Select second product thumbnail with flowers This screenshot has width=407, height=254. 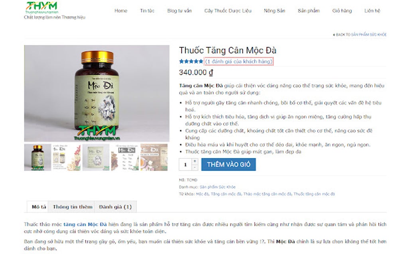coord(67,157)
